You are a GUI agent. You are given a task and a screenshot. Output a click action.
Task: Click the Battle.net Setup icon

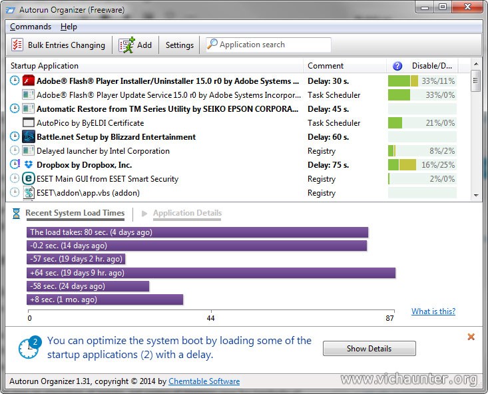coord(29,136)
